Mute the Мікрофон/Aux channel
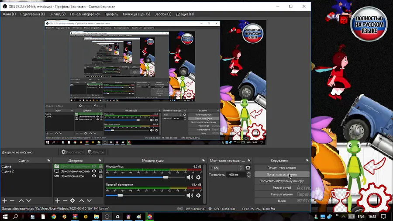Viewport: 393px width, 221px height. click(190, 177)
